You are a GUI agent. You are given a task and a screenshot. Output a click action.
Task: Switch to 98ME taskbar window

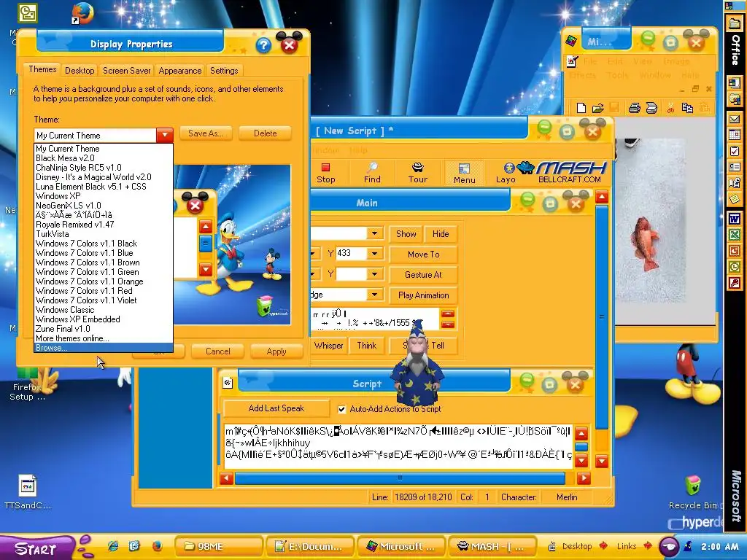pyautogui.click(x=219, y=546)
